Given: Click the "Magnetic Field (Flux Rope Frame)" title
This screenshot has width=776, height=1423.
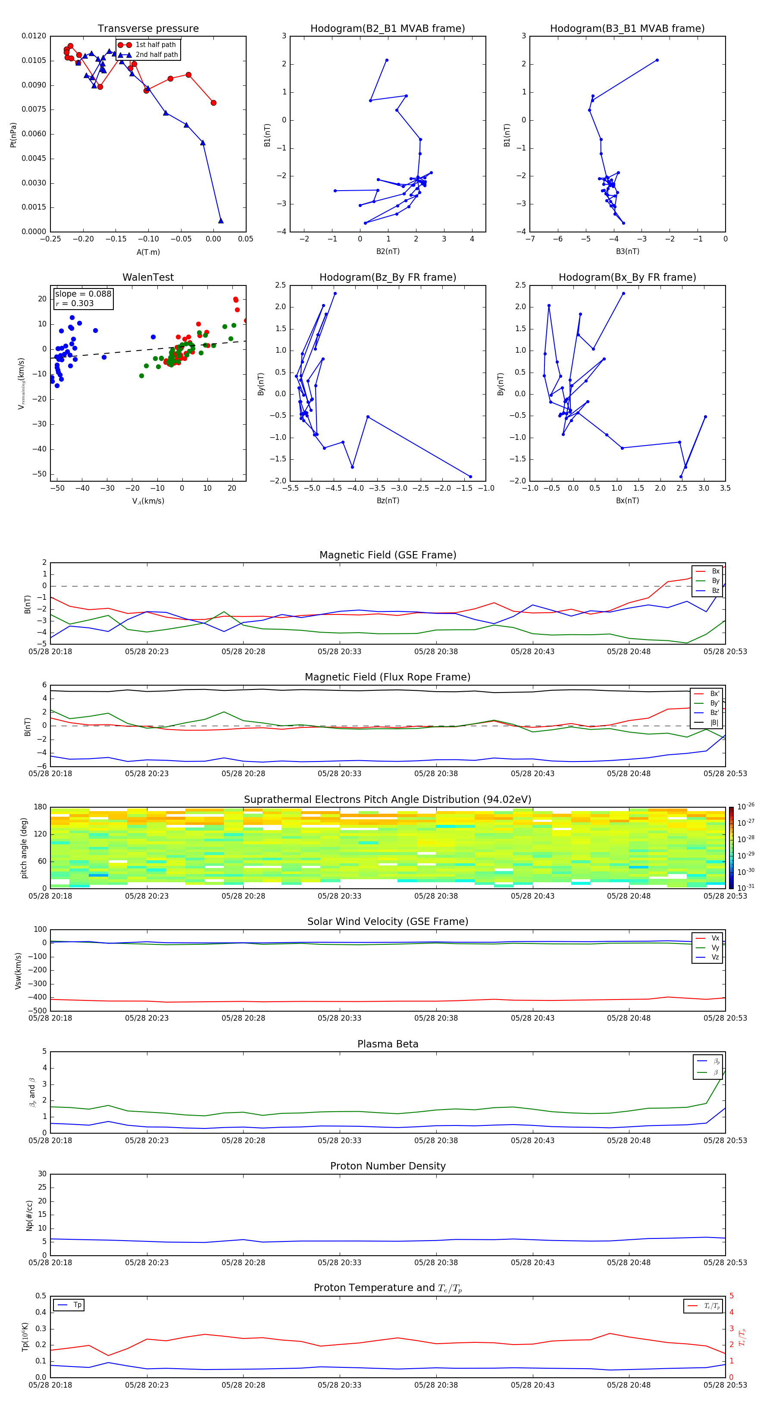Looking at the screenshot, I should pyautogui.click(x=388, y=677).
